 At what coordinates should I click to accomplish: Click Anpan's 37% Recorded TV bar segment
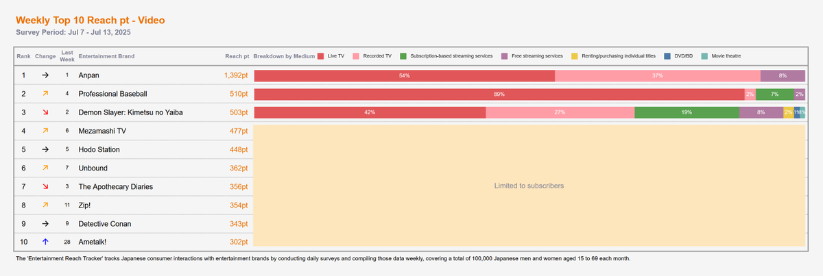(x=658, y=75)
